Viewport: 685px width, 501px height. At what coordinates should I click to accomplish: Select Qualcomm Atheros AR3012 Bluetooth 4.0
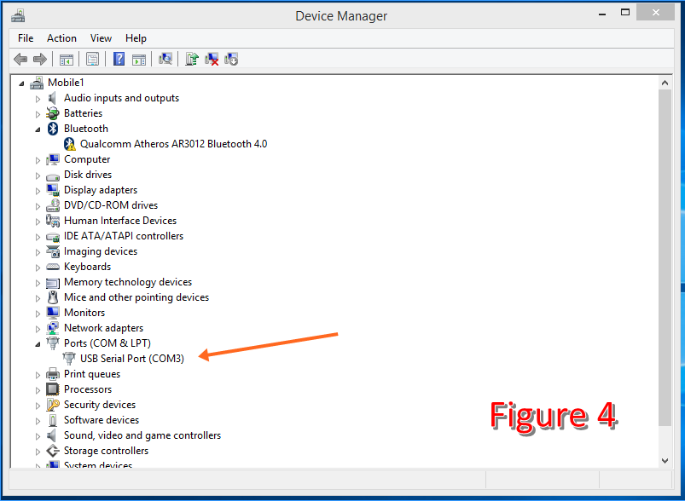point(173,144)
